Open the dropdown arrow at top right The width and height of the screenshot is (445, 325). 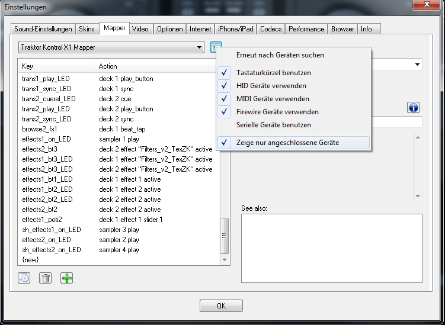click(x=417, y=64)
